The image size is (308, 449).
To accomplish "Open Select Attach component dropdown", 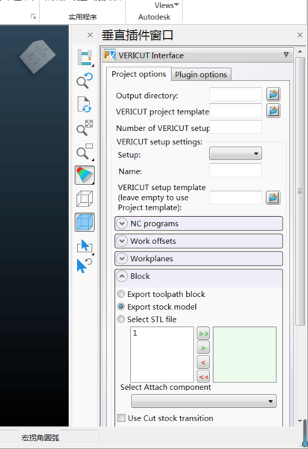I will pos(203,401).
